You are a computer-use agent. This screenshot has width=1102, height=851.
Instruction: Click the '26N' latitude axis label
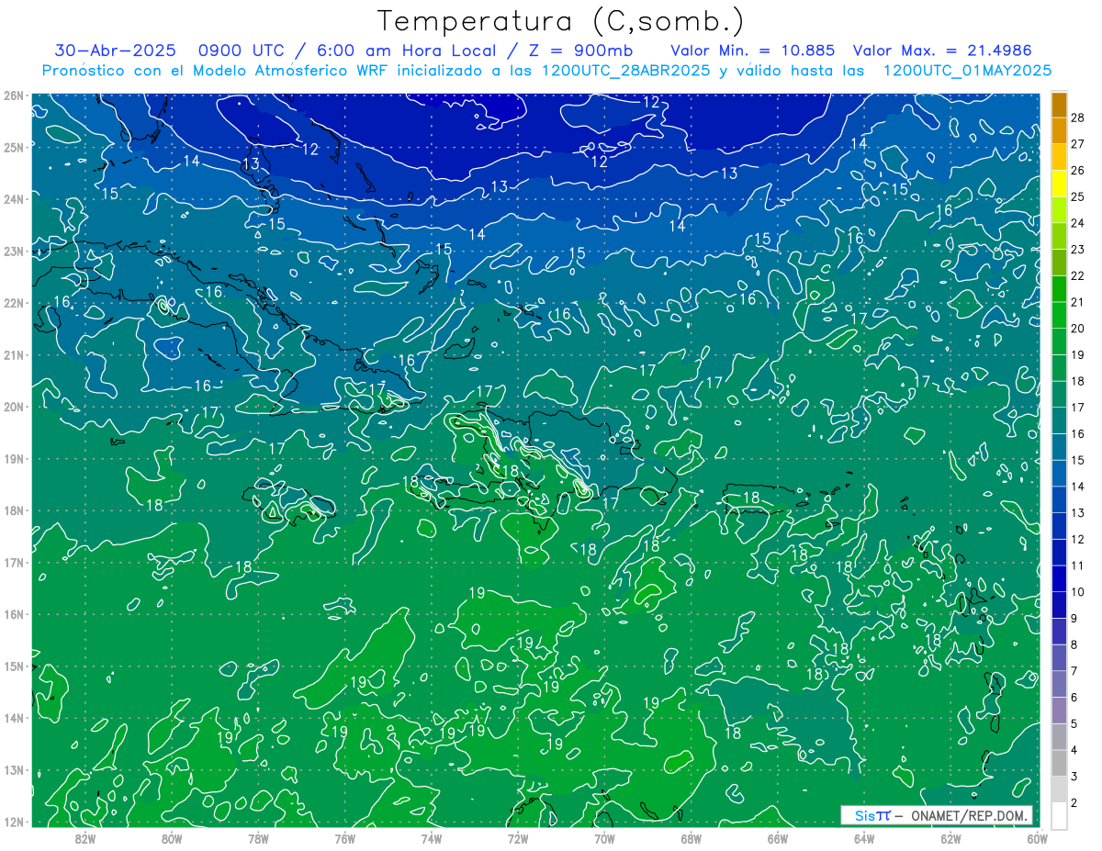point(14,95)
